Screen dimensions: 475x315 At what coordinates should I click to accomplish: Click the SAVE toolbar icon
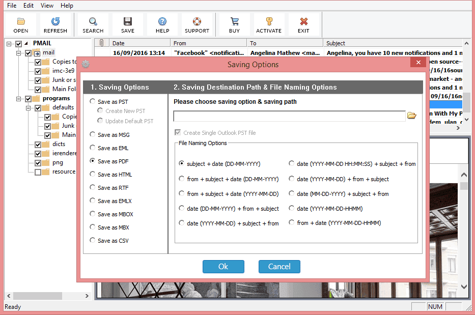(127, 24)
